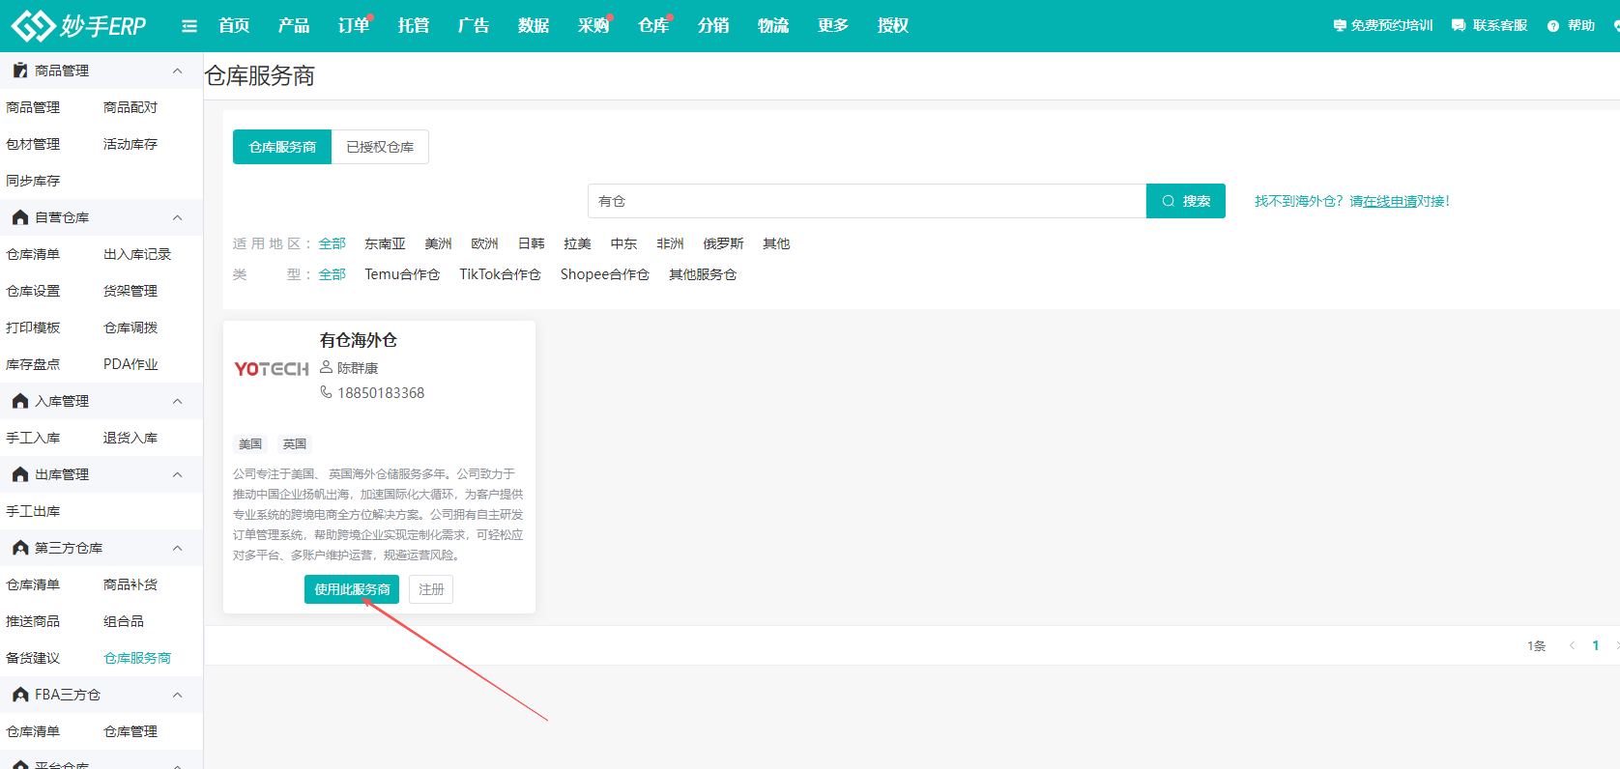Filter region by 拉美
Viewport: 1620px width, 769px height.
tap(577, 243)
